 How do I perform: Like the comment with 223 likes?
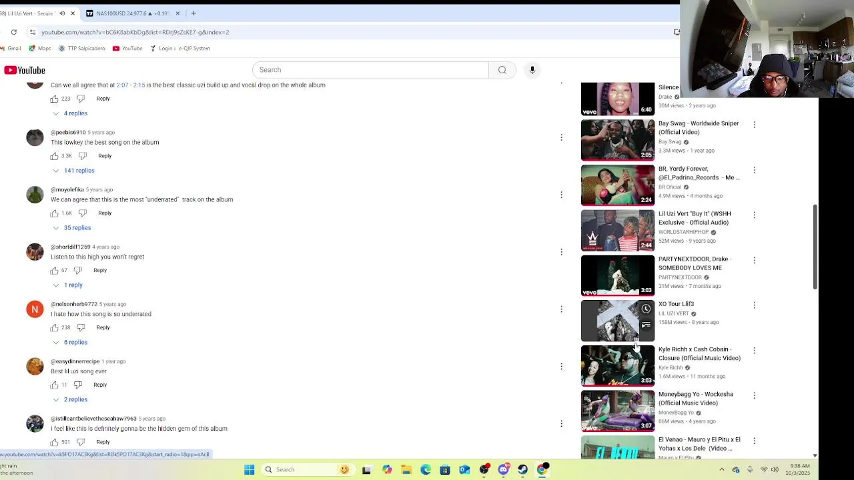click(54, 99)
